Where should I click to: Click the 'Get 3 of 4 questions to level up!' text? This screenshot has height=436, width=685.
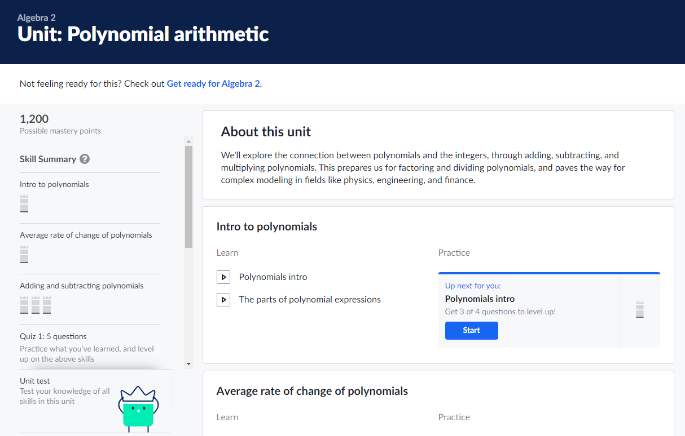click(500, 312)
